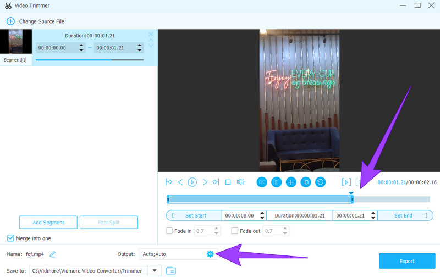Click the timeline start trim handle
The height and width of the screenshot is (278, 440).
pos(168,199)
